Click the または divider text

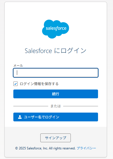56,106
